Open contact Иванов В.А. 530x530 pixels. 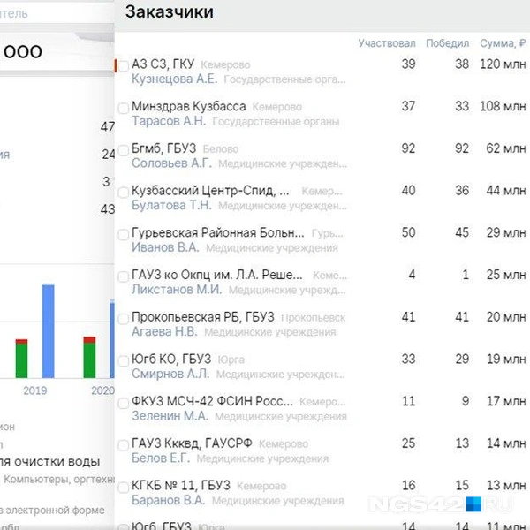click(x=165, y=247)
